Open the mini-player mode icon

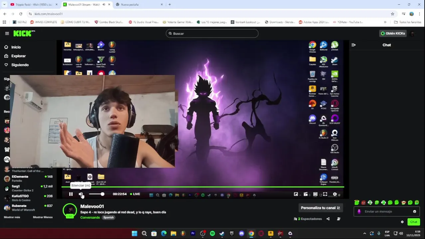(x=296, y=194)
